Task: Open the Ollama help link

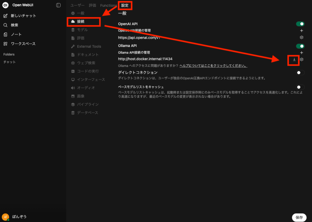Action: [x=213, y=66]
